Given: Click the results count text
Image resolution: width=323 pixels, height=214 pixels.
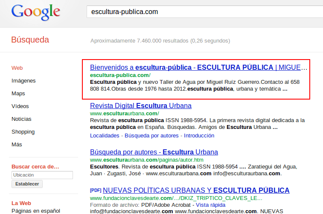Looking at the screenshot, I should click(160, 41).
